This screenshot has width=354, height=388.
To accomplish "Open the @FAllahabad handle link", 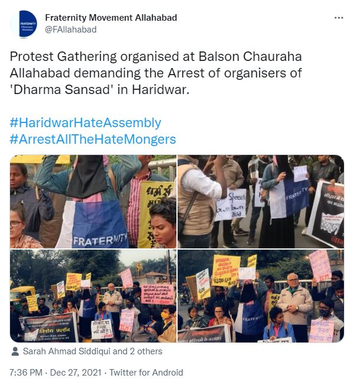I will pyautogui.click(x=70, y=30).
